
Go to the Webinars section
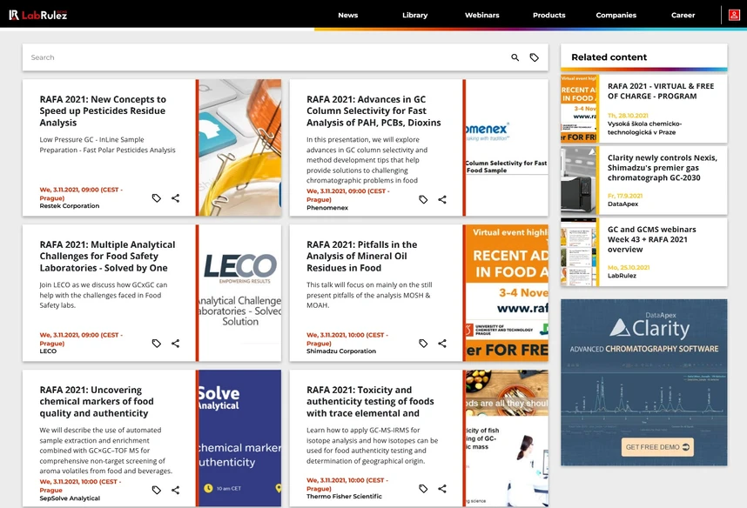point(482,15)
